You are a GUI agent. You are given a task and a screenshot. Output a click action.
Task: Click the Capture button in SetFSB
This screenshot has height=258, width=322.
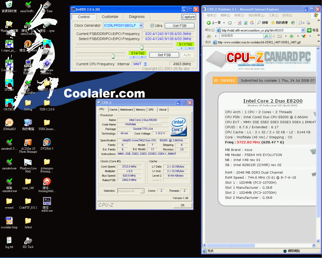tap(188, 17)
